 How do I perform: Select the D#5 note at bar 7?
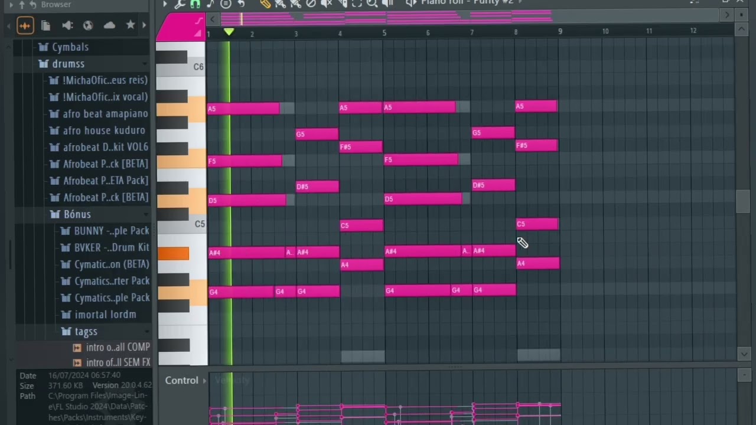coord(493,185)
